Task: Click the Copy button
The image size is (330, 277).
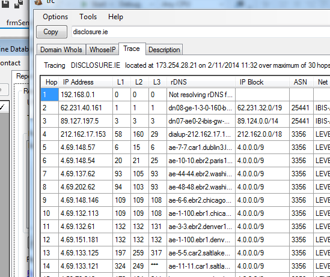Action: [x=52, y=32]
